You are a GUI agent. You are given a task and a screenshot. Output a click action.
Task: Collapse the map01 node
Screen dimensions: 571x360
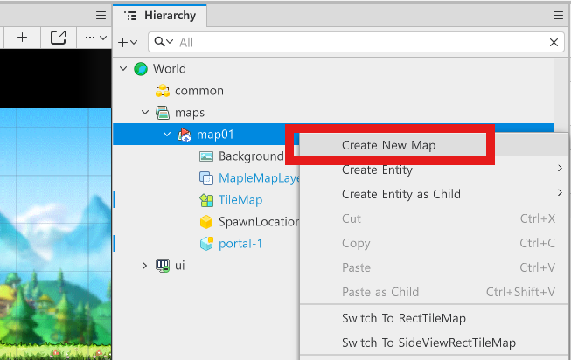(x=167, y=134)
